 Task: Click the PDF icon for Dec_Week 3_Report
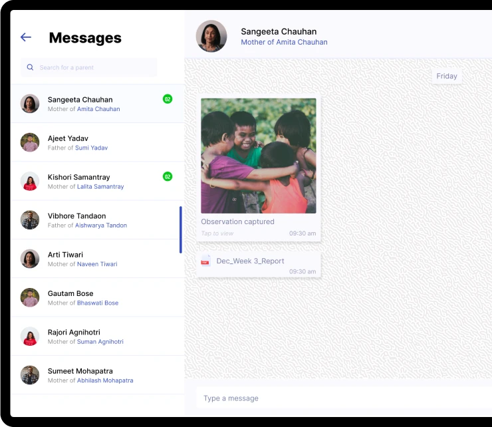point(205,261)
